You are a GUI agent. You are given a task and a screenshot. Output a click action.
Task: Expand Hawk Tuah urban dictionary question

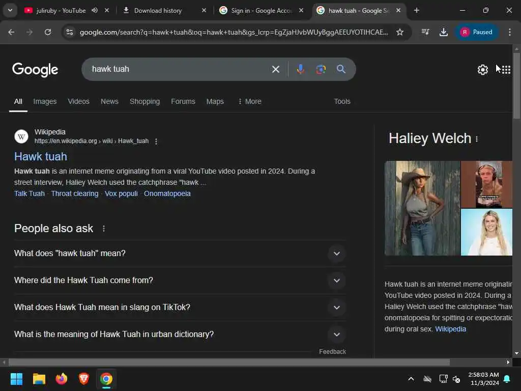180,334
